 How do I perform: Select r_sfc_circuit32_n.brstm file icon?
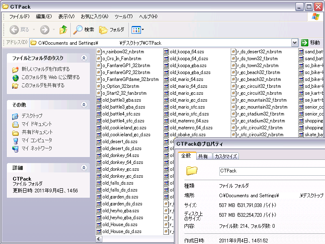click(234, 135)
